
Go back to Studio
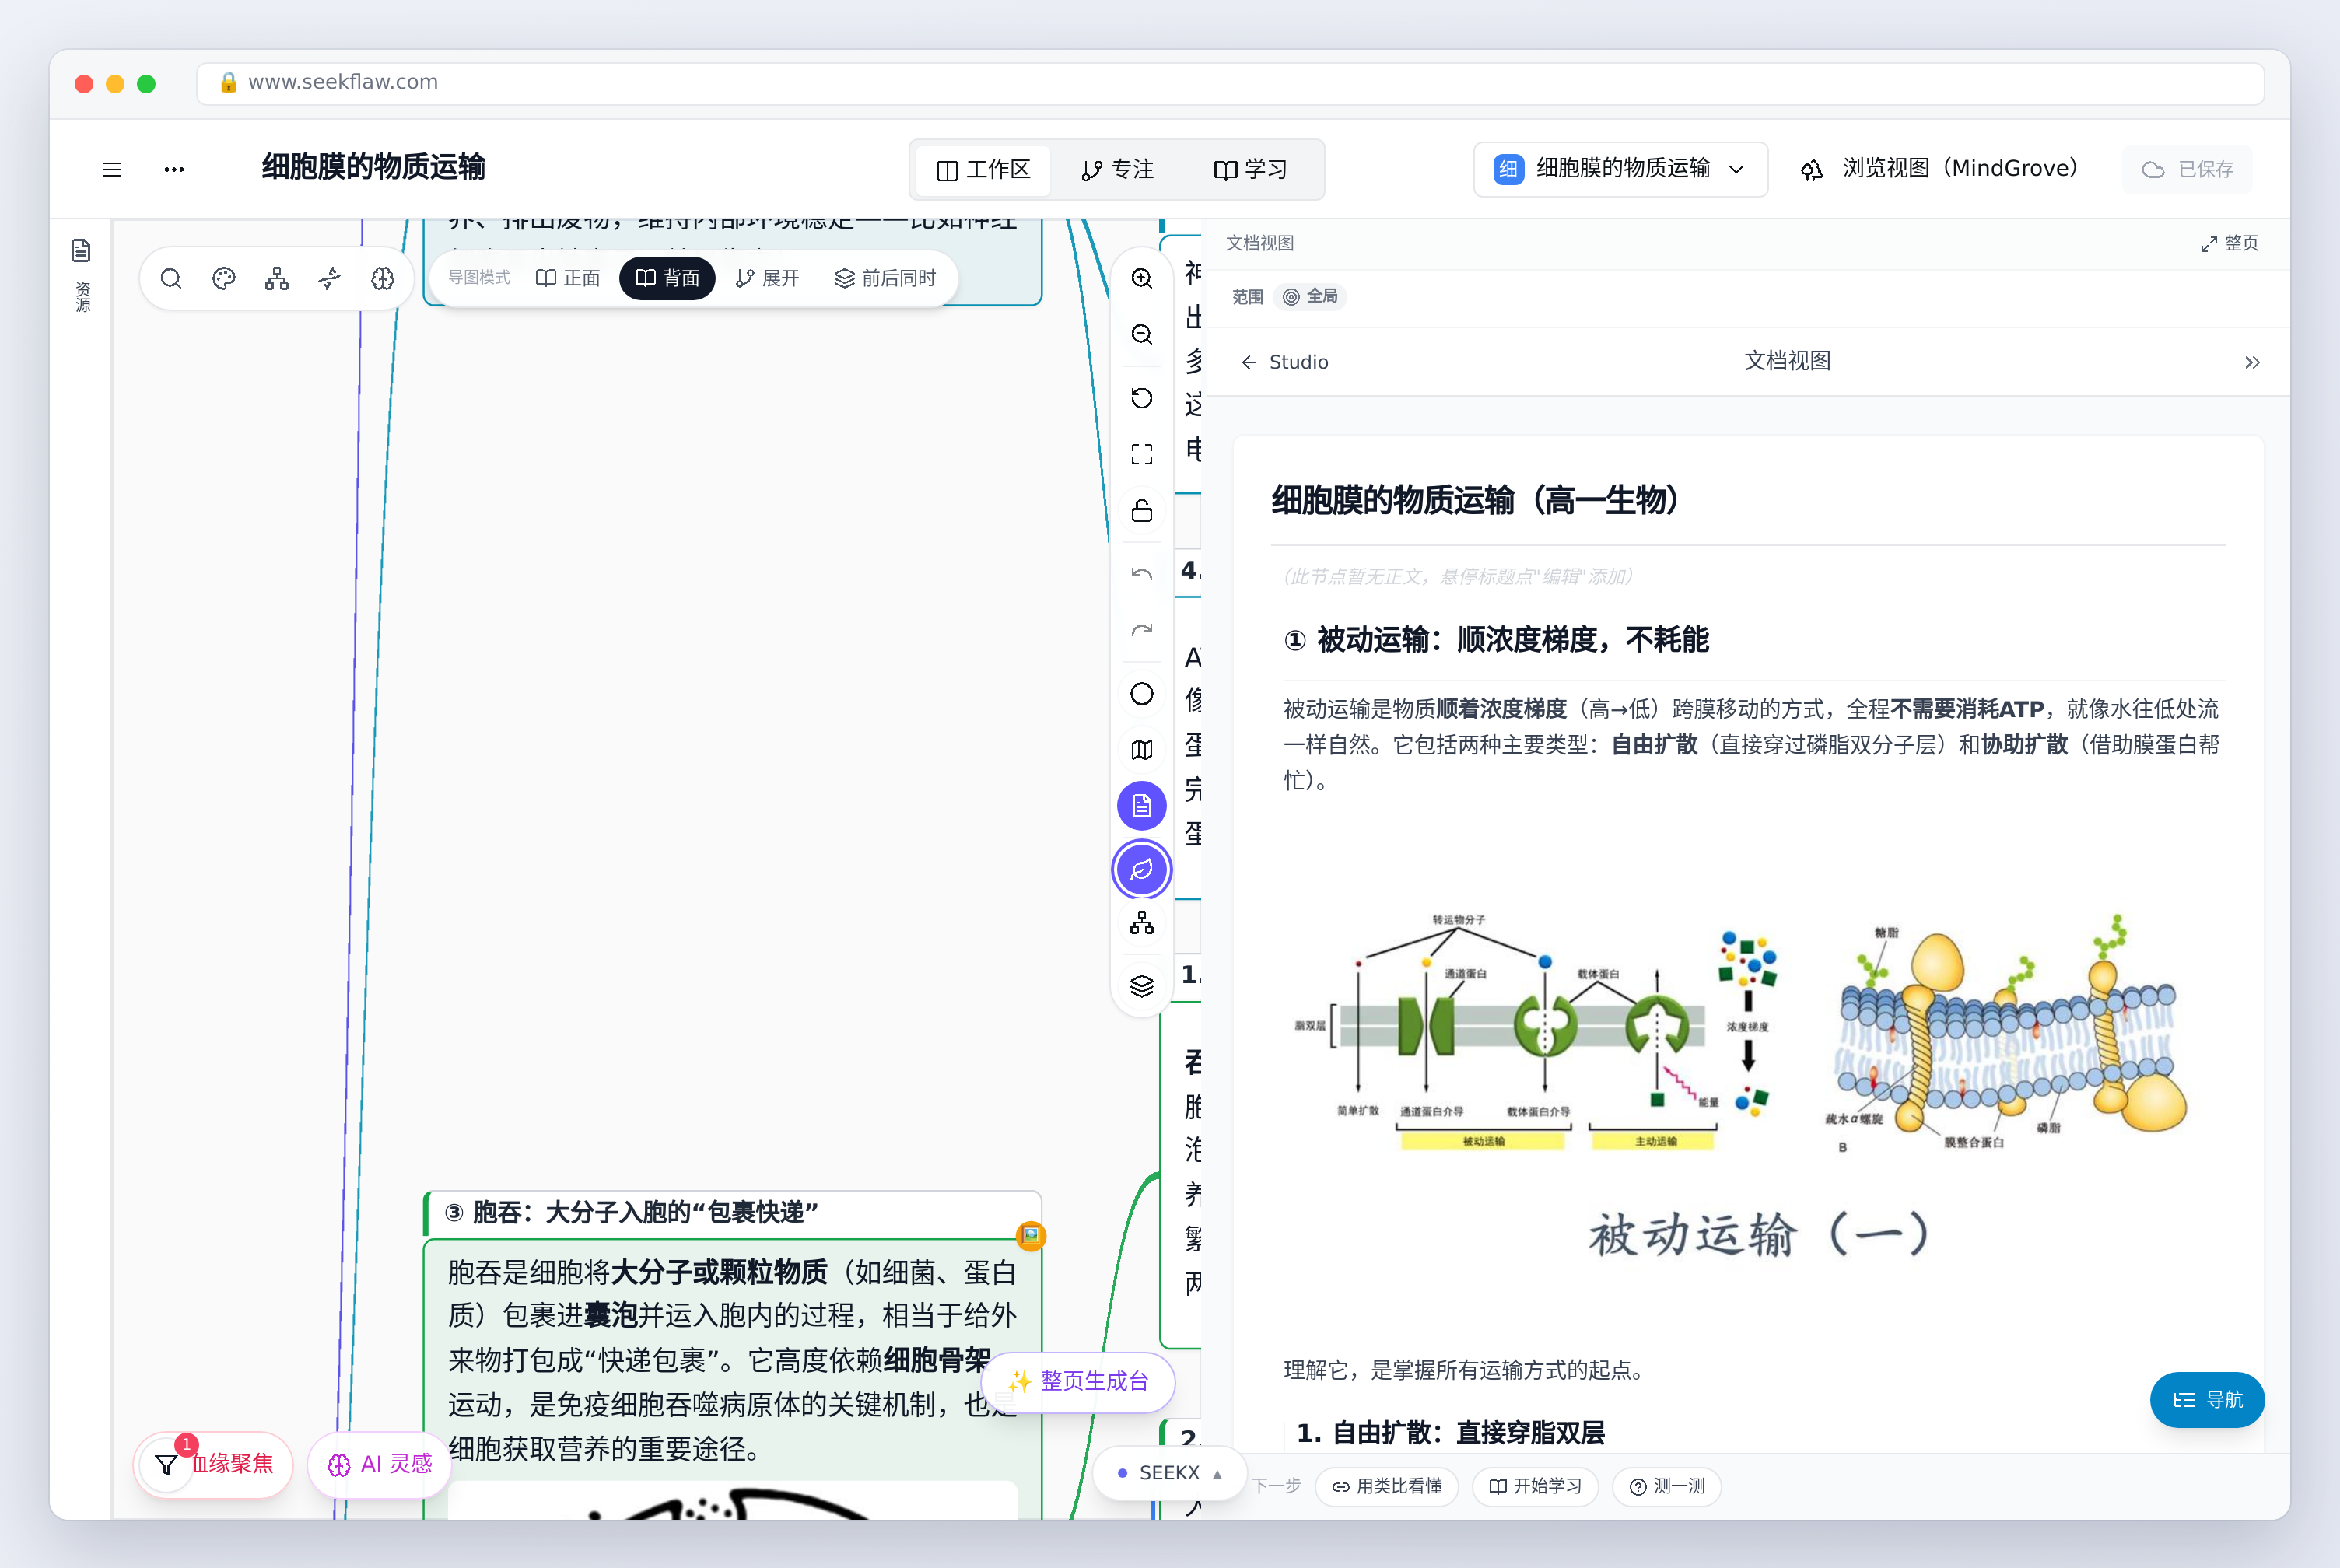point(1284,362)
